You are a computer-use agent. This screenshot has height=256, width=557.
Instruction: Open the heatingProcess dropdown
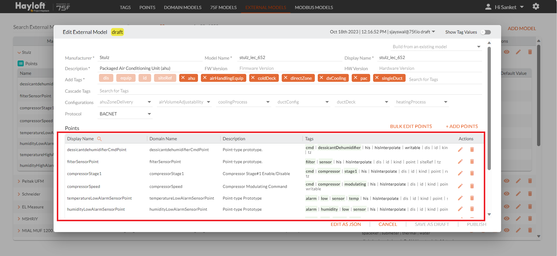(421, 102)
